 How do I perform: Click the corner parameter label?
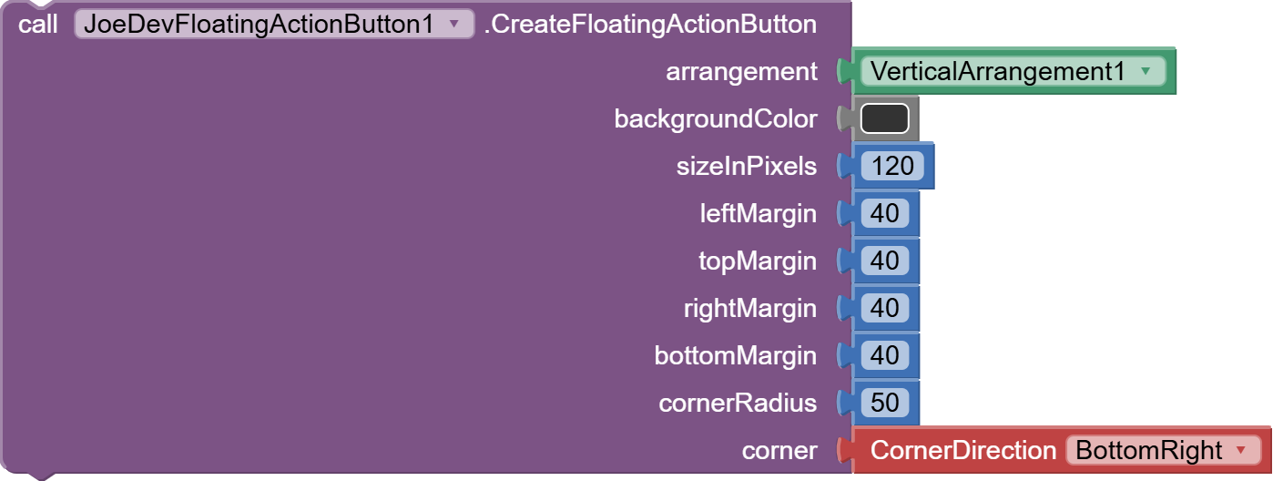pyautogui.click(x=779, y=450)
